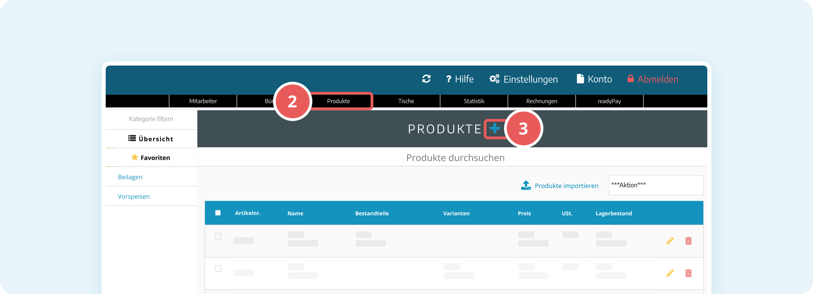Viewport: 813px width, 294px height.
Task: Click the Preis column header
Action: coord(524,213)
